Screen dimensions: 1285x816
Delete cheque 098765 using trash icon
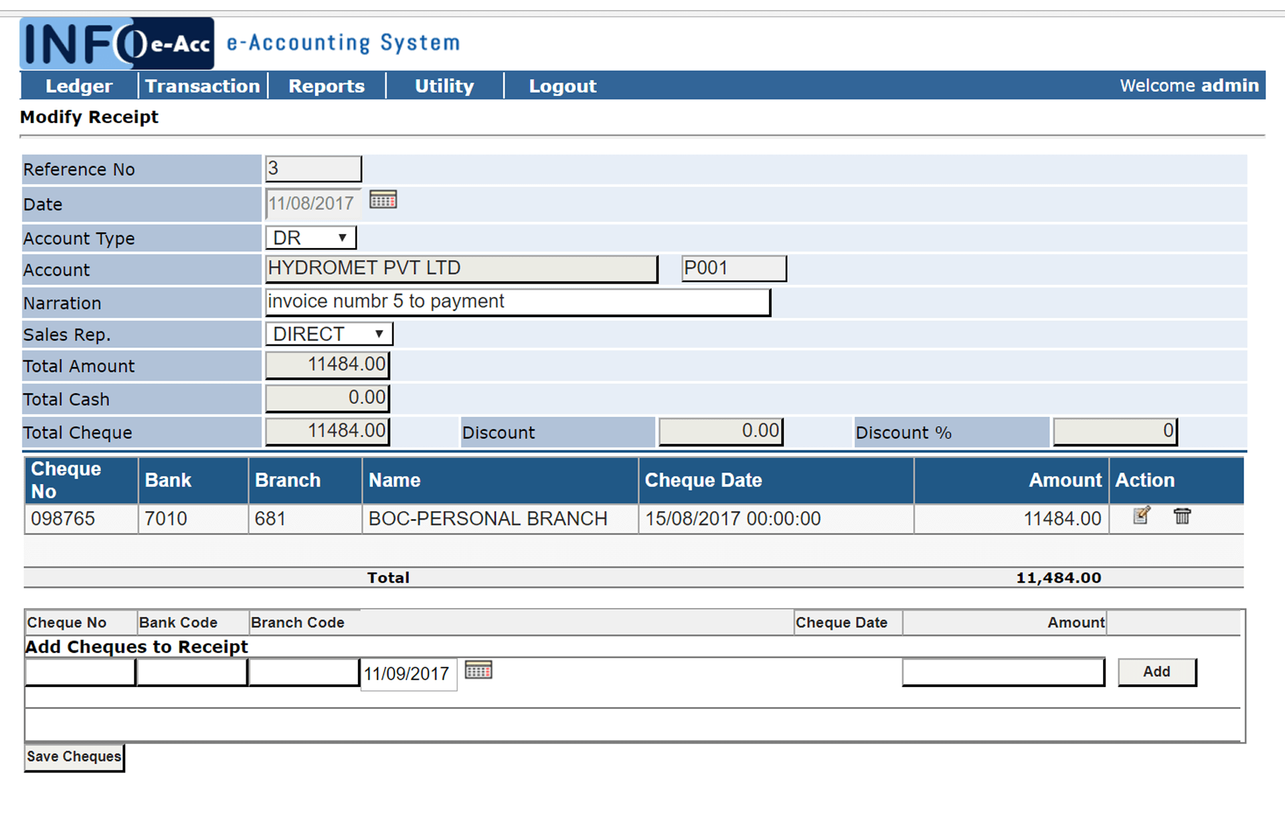tap(1182, 516)
